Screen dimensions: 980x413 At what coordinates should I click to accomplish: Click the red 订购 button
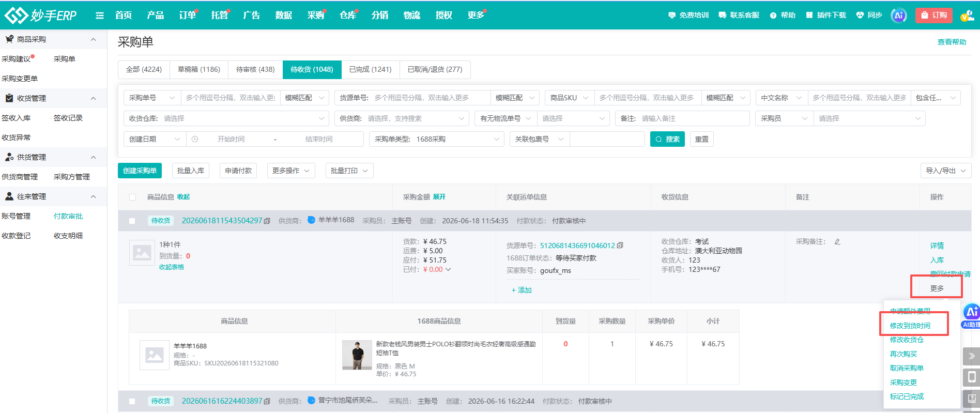[x=935, y=15]
